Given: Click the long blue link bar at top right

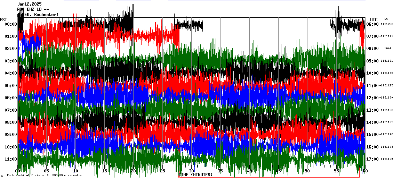Looking at the screenshot, I should (x=266, y=0).
